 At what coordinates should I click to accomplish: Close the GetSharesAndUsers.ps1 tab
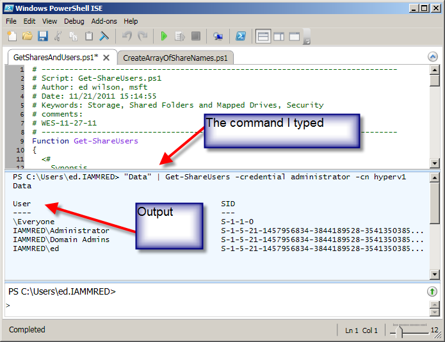click(106, 58)
